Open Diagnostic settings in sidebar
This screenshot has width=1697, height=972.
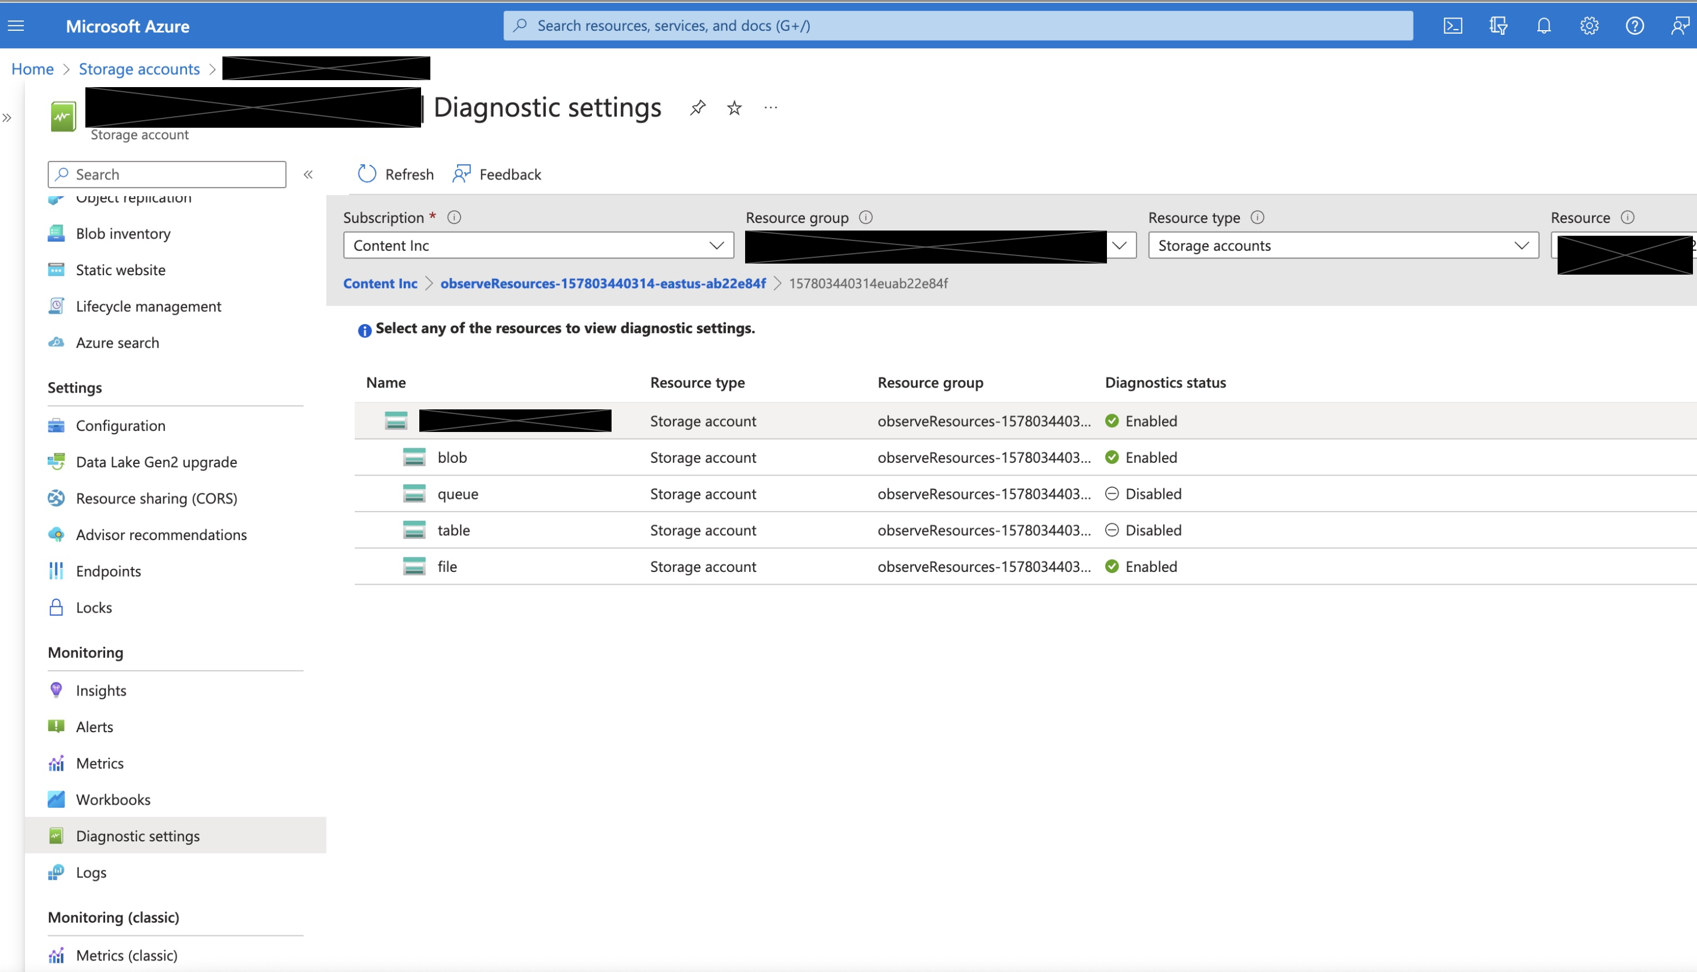(x=138, y=836)
